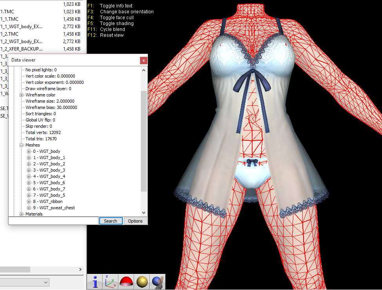The image size is (382, 290).
Task: Expand the 0 - WGT_body mesh node
Action: click(29, 151)
